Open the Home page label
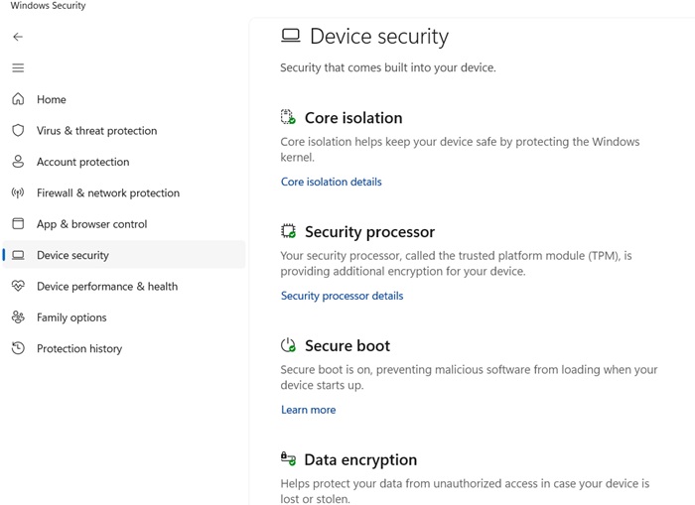695x505 pixels. coord(52,99)
